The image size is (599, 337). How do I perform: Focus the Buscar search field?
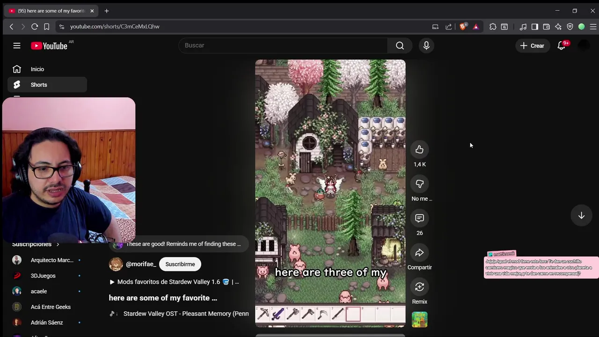(283, 45)
